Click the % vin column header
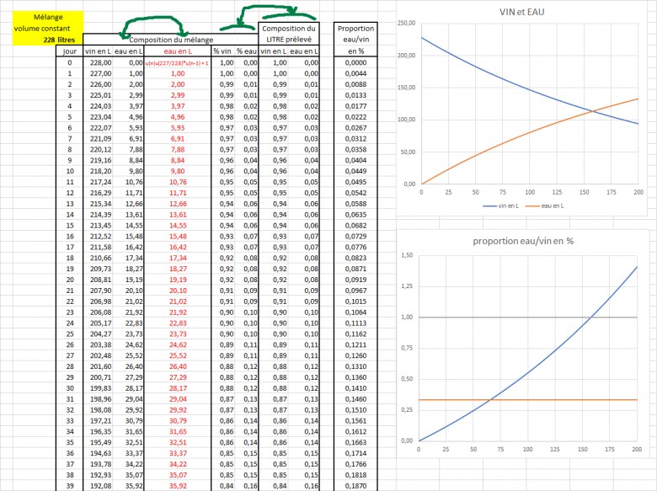657x491 pixels. click(222, 51)
